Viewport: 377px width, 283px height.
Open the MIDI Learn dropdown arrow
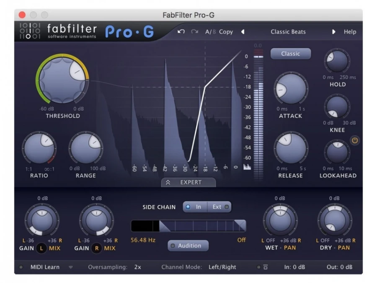pos(71,267)
